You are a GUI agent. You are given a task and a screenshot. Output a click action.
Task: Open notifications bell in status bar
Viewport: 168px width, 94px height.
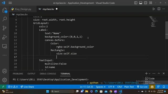point(164,87)
